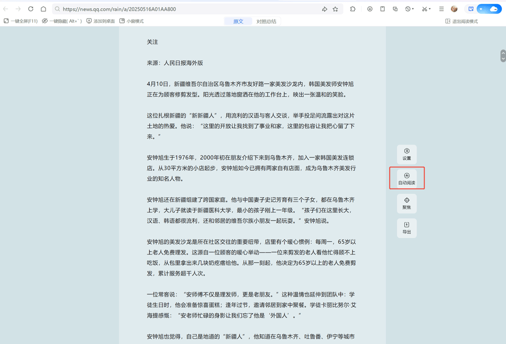The image size is (506, 344).
Task: Activate the 聚焦 focus icon
Action: (x=407, y=203)
